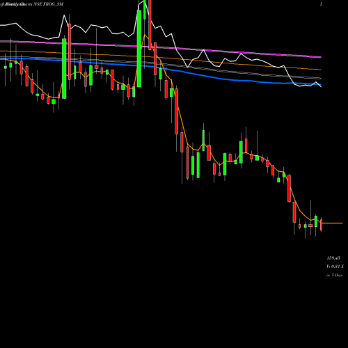Click the 'in 5 Days' label

pyautogui.click(x=335, y=275)
